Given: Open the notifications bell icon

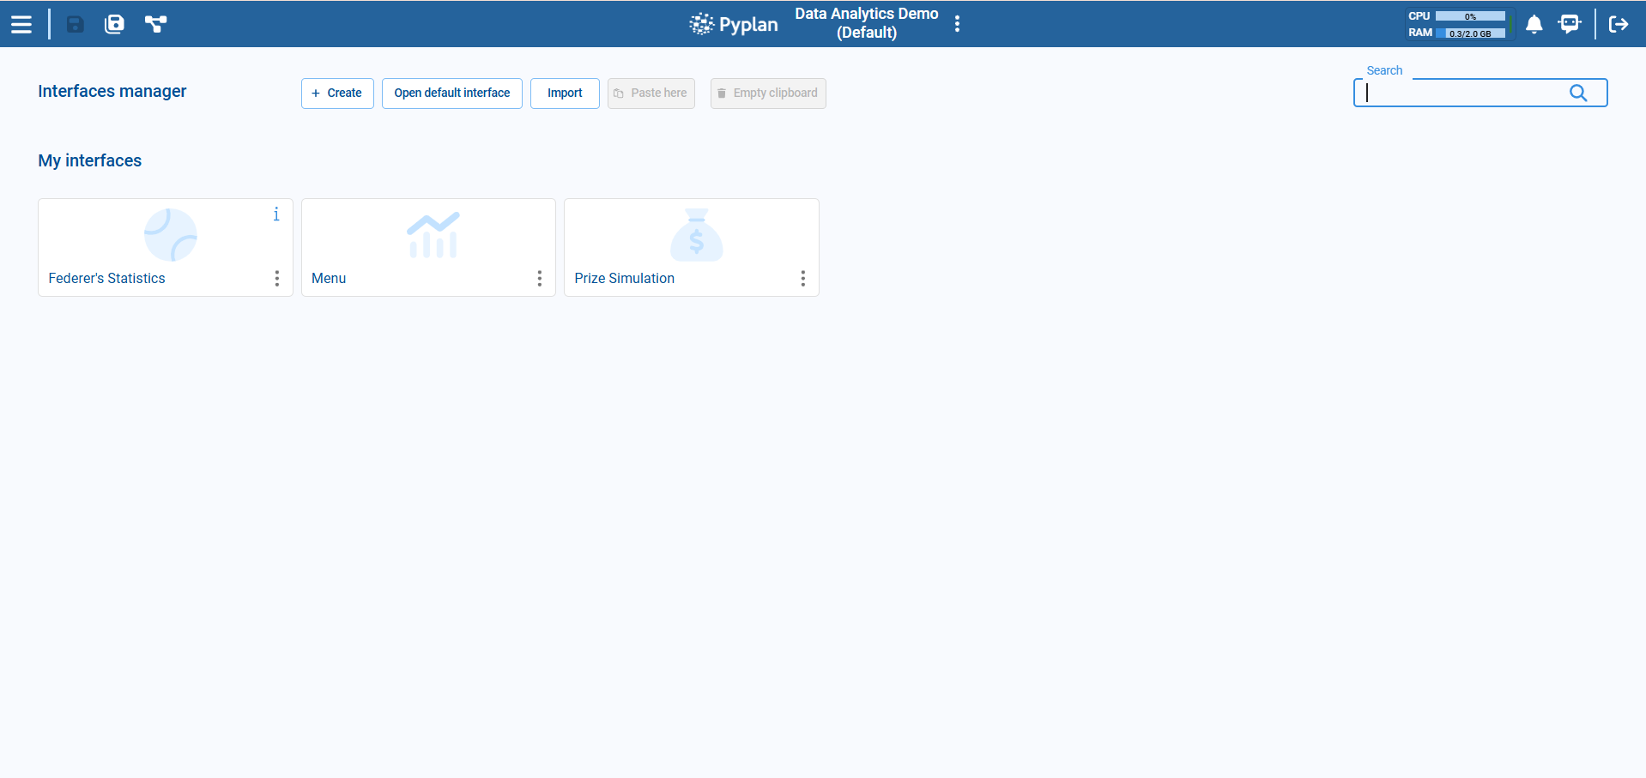Looking at the screenshot, I should [x=1534, y=25].
